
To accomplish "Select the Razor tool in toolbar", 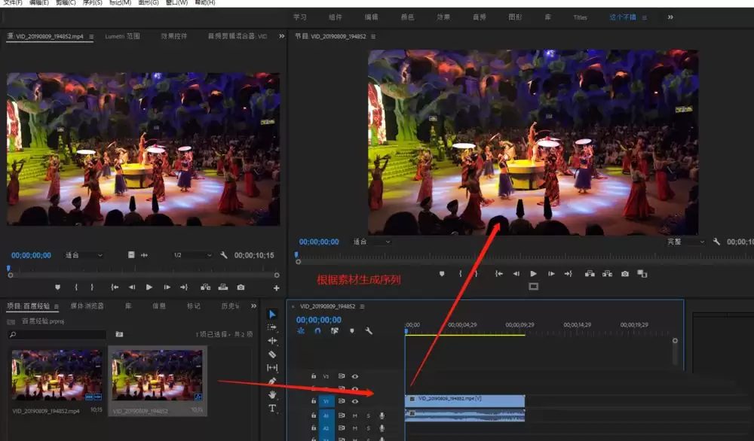I will 271,354.
